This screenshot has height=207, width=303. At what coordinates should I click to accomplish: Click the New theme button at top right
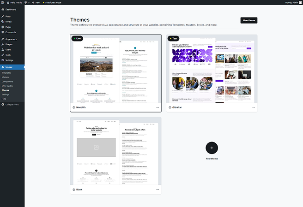pos(248,20)
